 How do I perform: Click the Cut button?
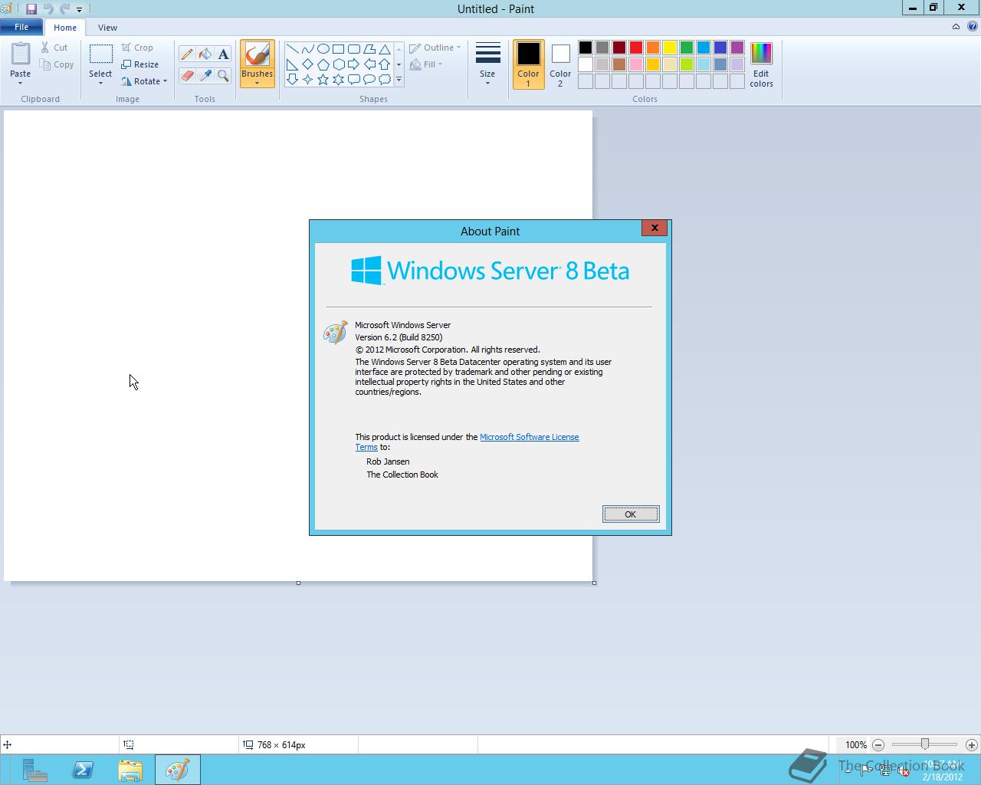click(x=54, y=48)
